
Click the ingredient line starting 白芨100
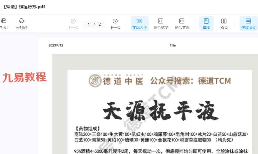[154, 140]
